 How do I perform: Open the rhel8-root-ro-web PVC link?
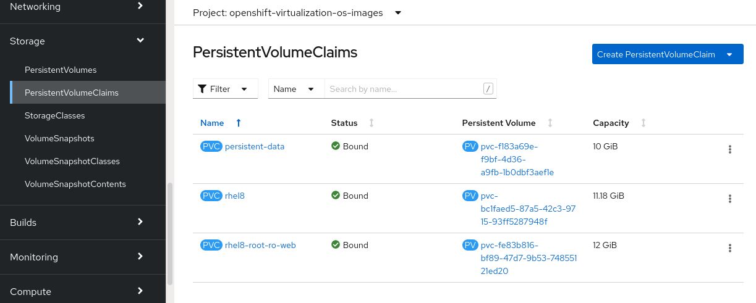click(x=260, y=245)
